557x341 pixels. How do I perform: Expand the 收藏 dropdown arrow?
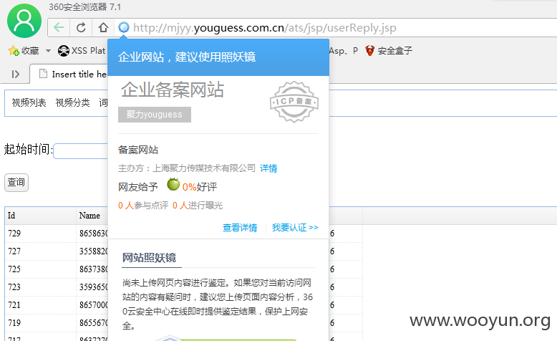[48, 51]
